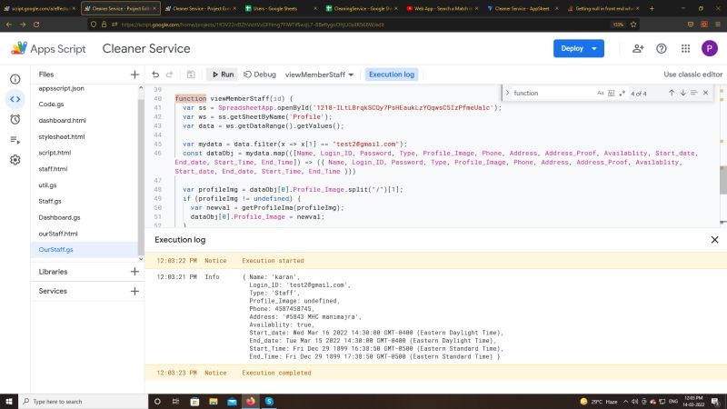
Task: Open a new Firefox tab
Action: pos(652,8)
